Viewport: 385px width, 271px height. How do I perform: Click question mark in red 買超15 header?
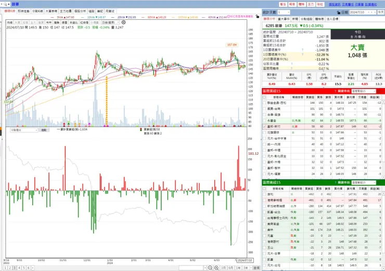[335, 91]
